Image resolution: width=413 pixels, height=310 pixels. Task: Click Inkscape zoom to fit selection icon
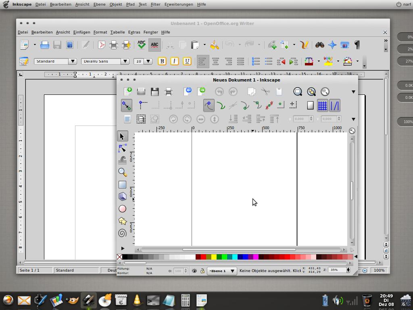pyautogui.click(x=298, y=92)
